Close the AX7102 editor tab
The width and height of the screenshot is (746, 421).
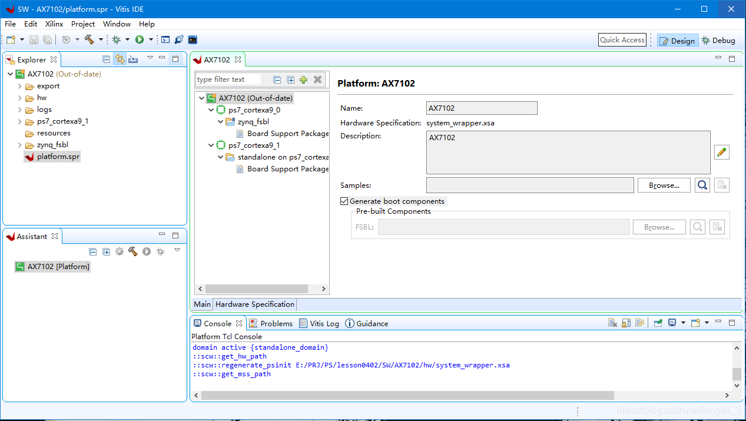(x=238, y=59)
